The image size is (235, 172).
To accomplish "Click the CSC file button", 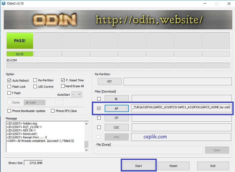I will [116, 127].
